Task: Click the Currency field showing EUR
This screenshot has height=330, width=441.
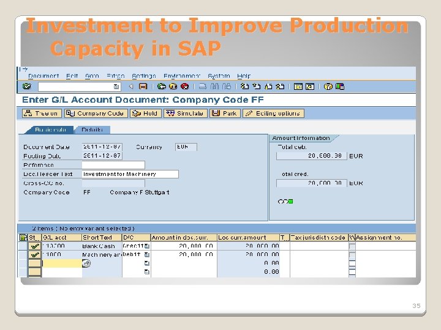Action: pyautogui.click(x=186, y=147)
